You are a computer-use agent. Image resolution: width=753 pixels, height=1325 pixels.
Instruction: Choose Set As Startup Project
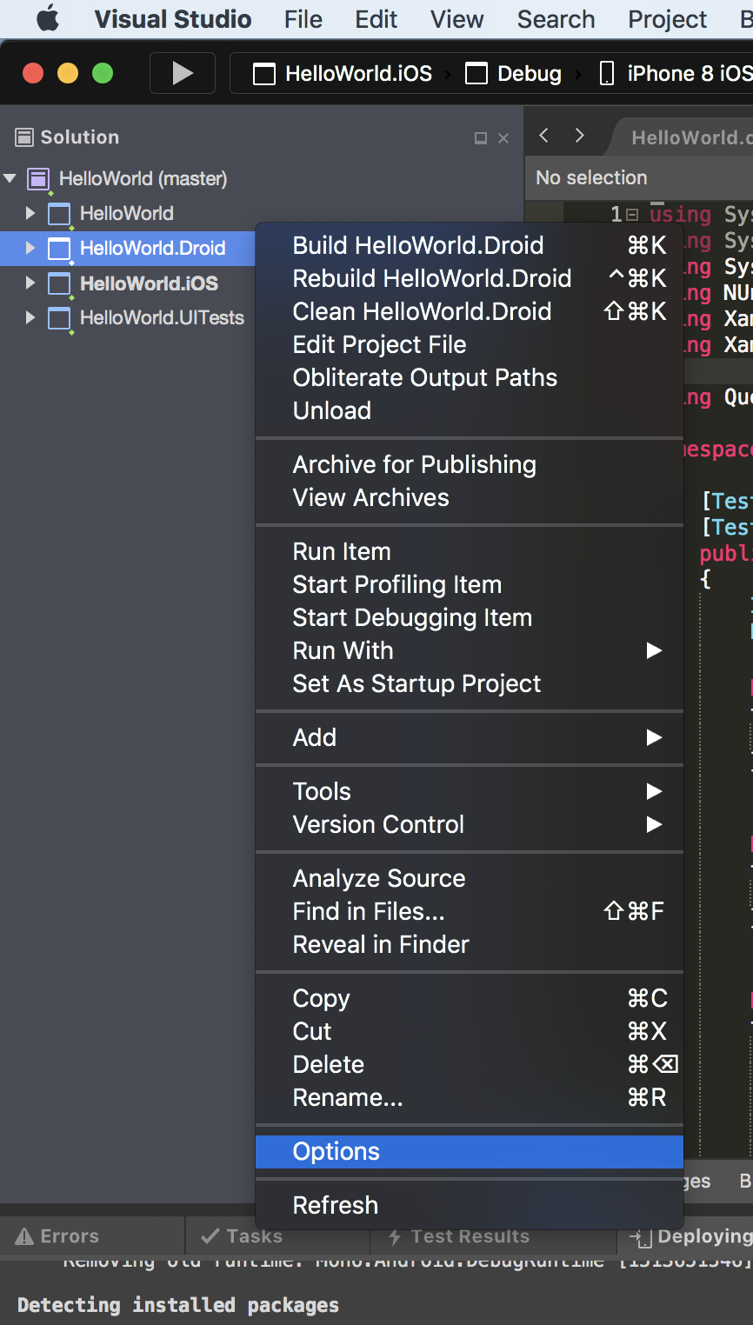pyautogui.click(x=416, y=684)
